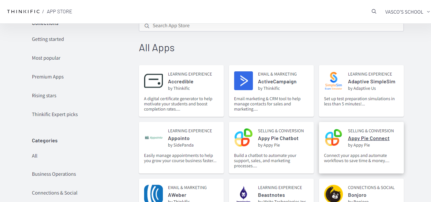Click the Thinkific logo in the header
This screenshot has height=202, width=431.
(23, 11)
